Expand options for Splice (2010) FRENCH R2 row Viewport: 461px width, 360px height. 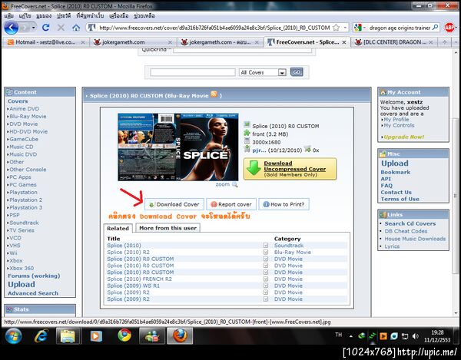[x=266, y=279]
